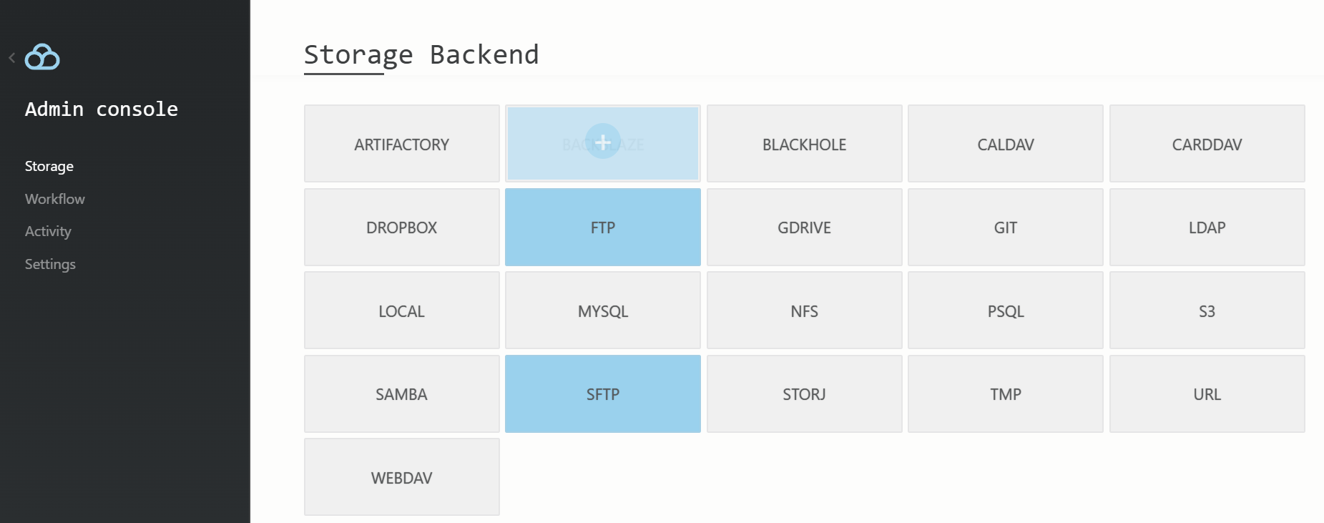Viewport: 1324px width, 523px height.
Task: Open Settings in the sidebar
Action: [50, 264]
